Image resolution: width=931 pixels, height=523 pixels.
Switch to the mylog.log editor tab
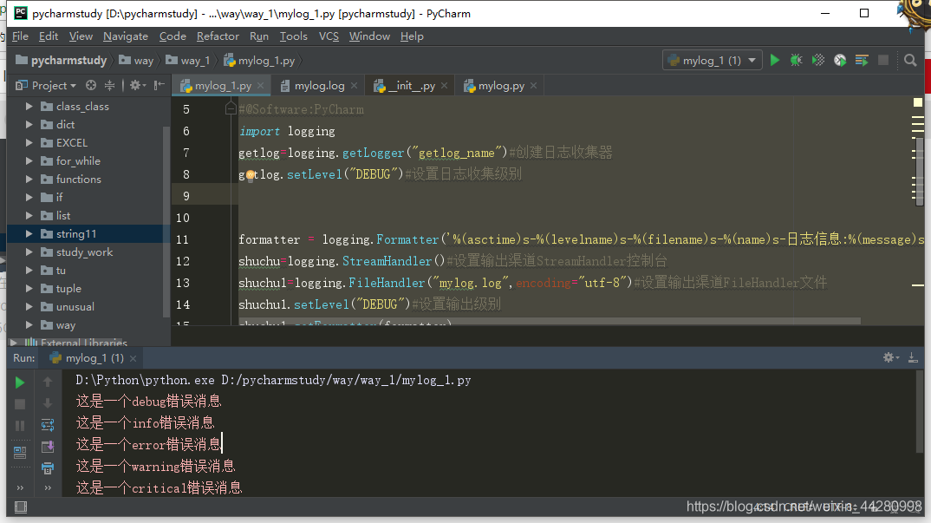point(319,86)
